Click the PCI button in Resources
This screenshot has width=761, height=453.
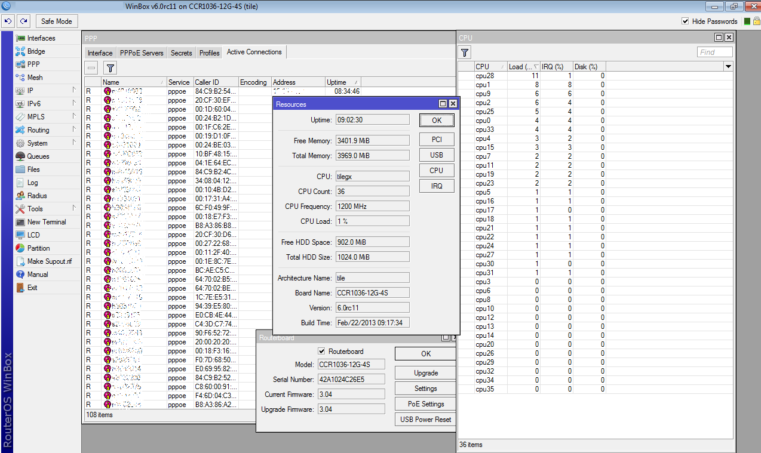[x=437, y=139]
